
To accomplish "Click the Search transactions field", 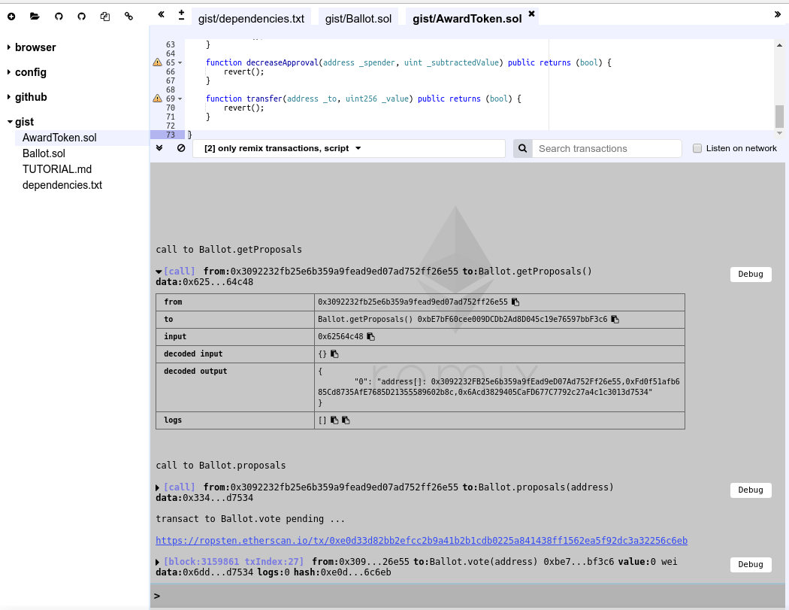I will tap(607, 149).
